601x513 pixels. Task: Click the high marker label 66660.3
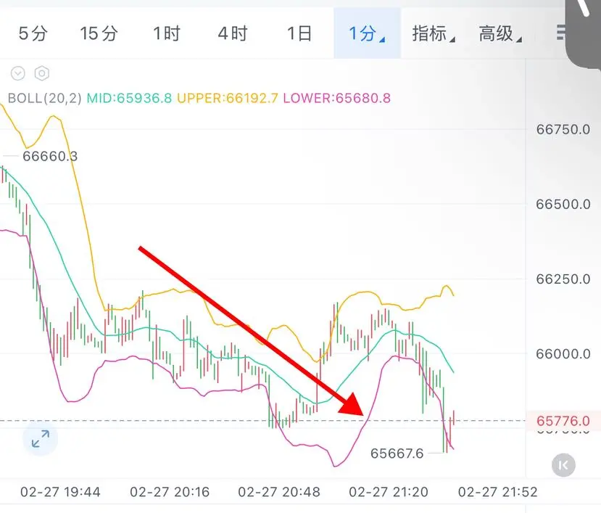(50, 156)
